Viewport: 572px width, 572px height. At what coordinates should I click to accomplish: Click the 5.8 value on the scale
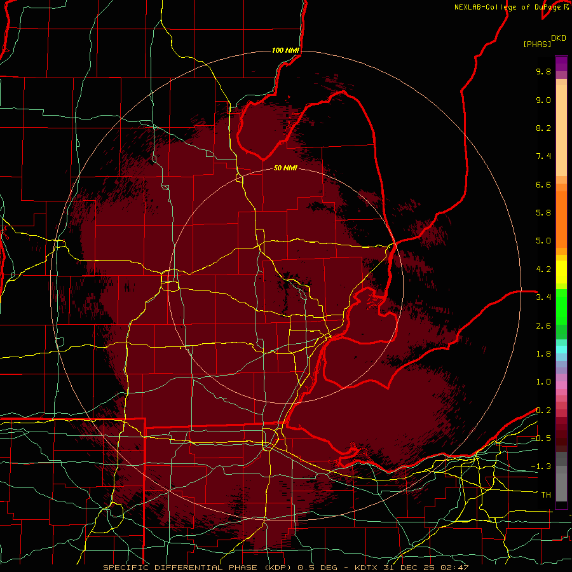pos(543,213)
